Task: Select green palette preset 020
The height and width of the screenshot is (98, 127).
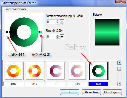Action: 98,71
